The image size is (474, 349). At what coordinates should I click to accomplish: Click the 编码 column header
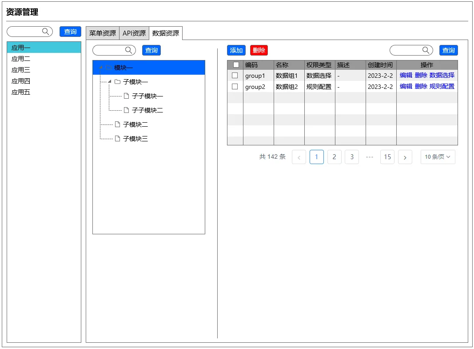click(259, 65)
